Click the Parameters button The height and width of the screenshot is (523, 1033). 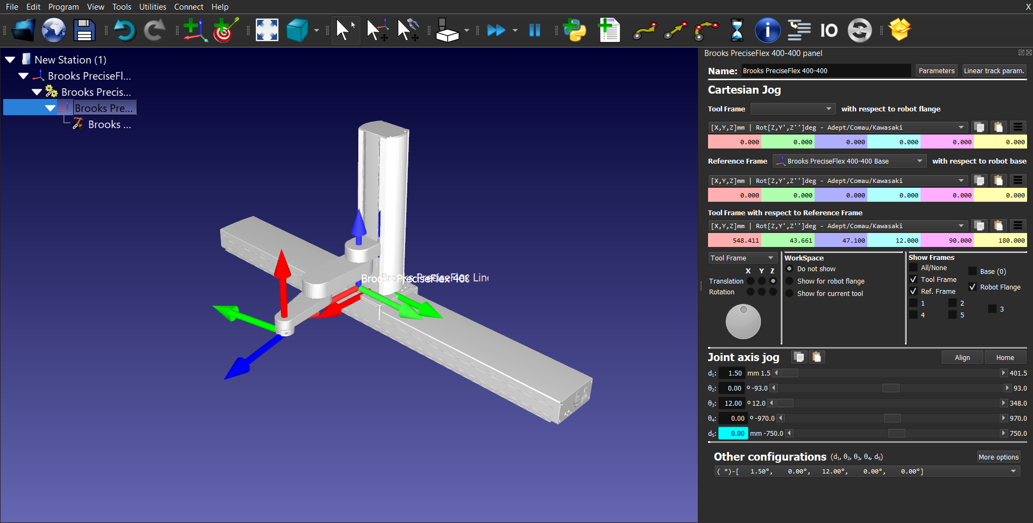936,70
